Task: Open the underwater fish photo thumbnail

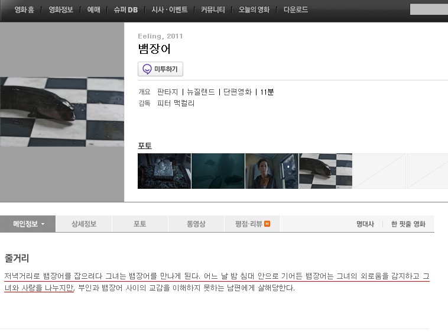Action: 218,171
